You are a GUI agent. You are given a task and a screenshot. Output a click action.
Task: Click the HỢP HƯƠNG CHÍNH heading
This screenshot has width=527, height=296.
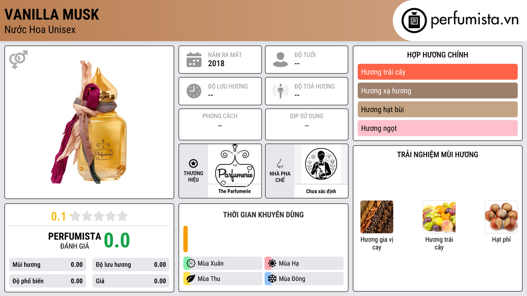(437, 55)
